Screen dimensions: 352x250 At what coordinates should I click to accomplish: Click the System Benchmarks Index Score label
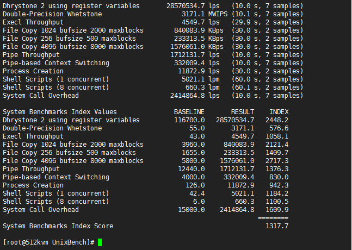[x=58, y=226]
